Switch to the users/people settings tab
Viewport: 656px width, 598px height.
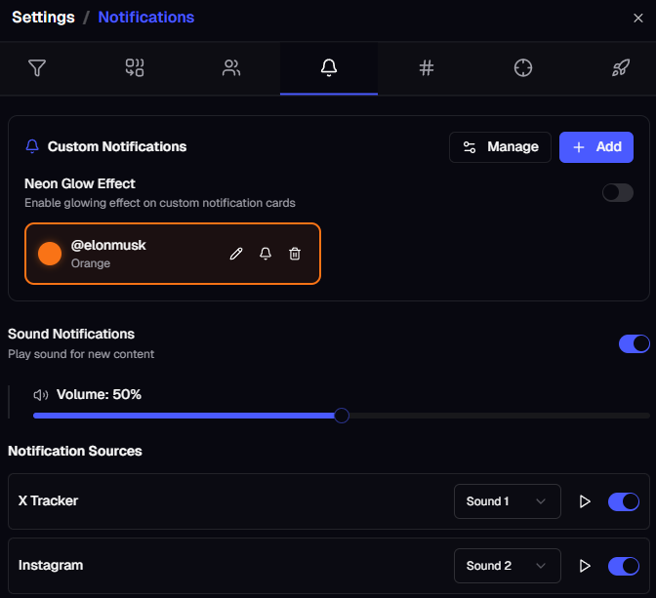tap(231, 68)
